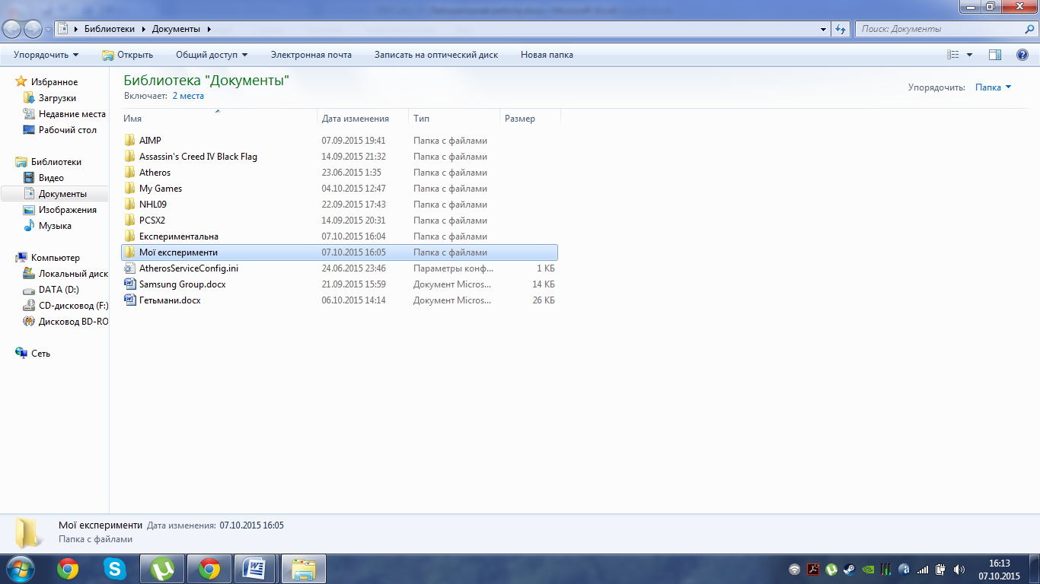Click the folder icon of AIMP
The image size is (1040, 584).
click(x=129, y=141)
